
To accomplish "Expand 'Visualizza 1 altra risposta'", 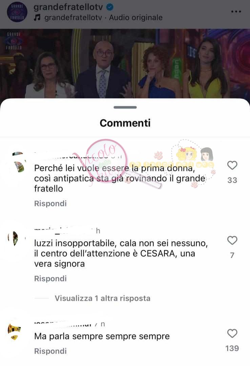I will (102, 298).
